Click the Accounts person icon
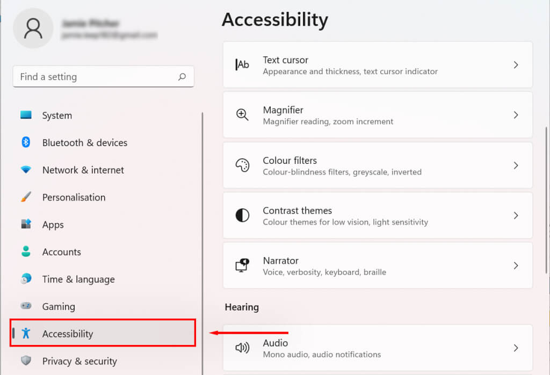The image size is (550, 375). click(x=26, y=251)
